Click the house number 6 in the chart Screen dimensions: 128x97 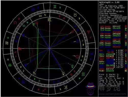pos(82,57)
